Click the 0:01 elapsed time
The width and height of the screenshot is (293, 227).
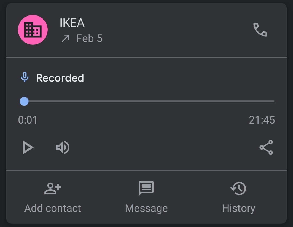pyautogui.click(x=28, y=120)
